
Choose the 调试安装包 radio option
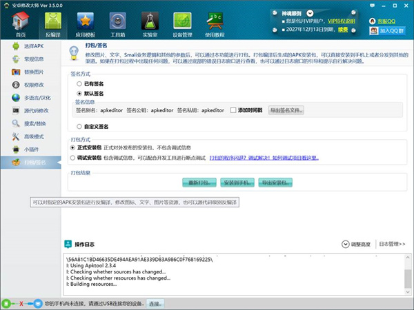[73, 157]
